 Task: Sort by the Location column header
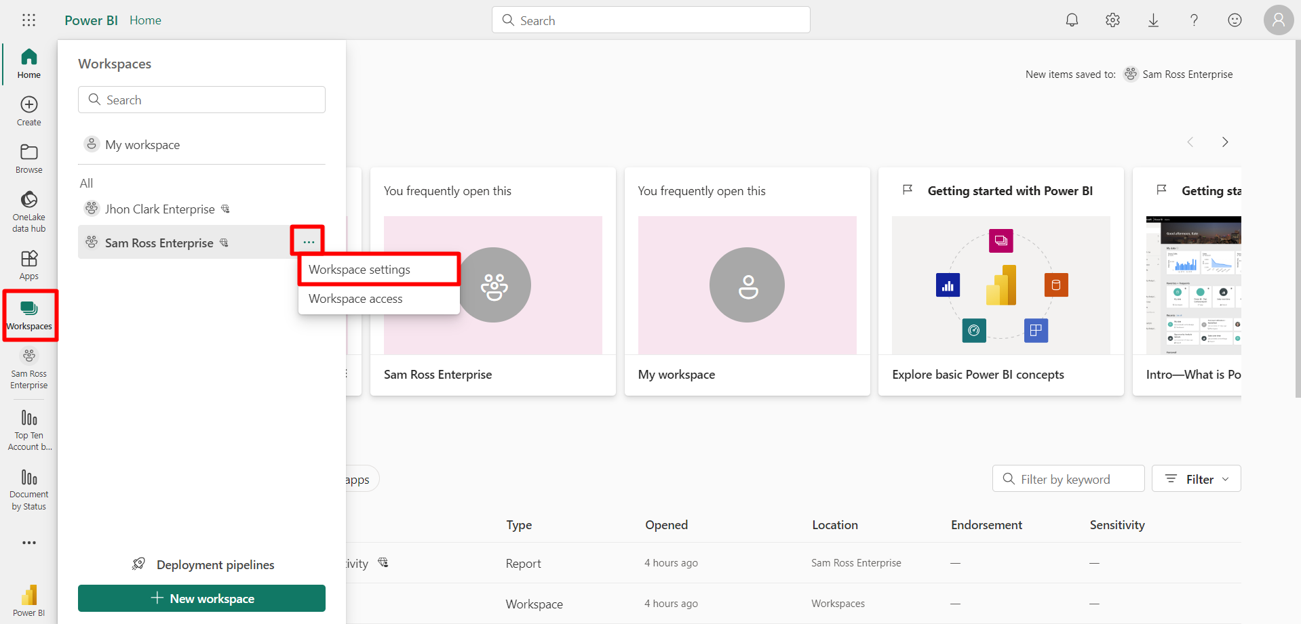[x=835, y=524]
